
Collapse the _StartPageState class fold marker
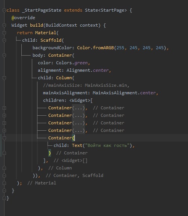pos(4,11)
